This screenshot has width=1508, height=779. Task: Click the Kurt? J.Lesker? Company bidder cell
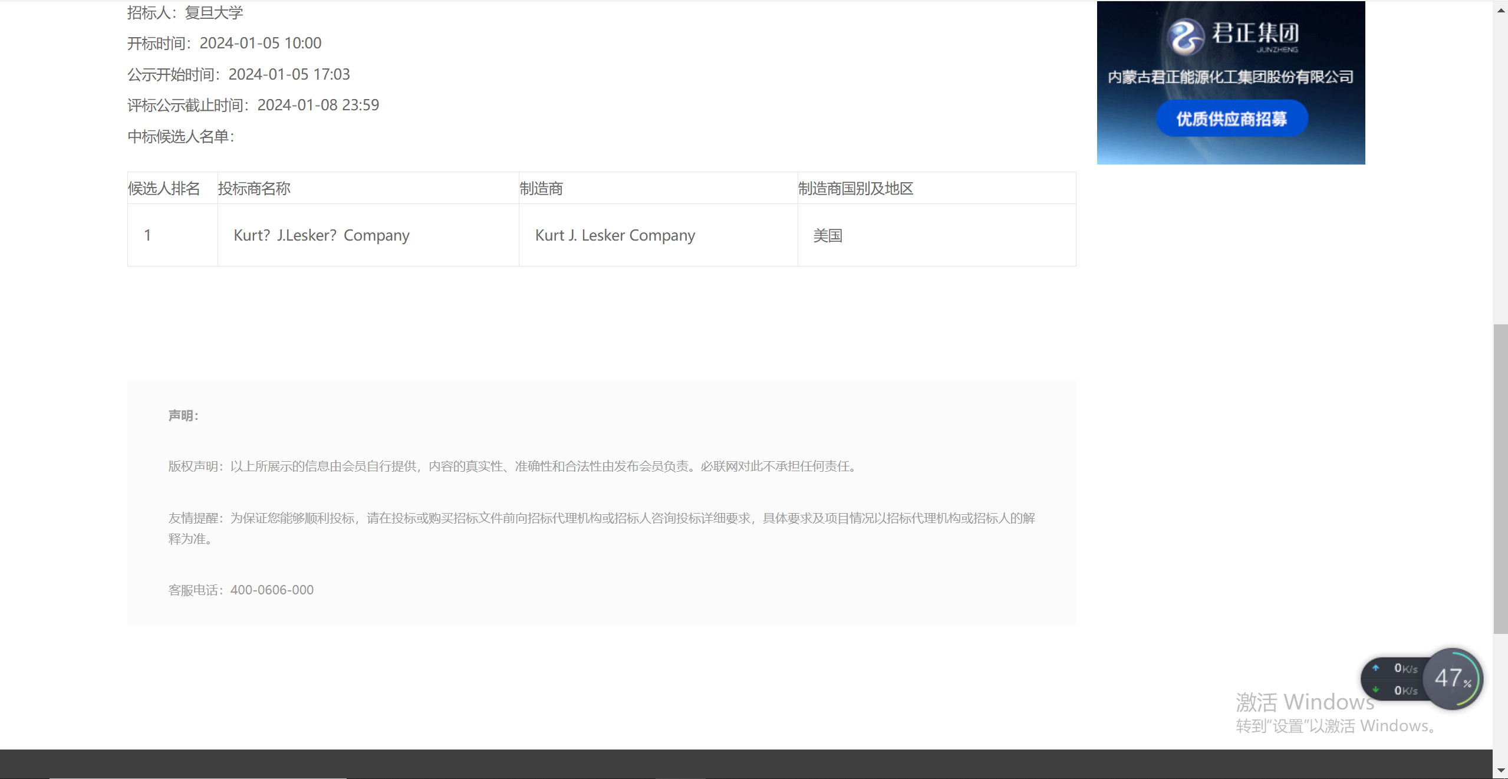tap(321, 235)
